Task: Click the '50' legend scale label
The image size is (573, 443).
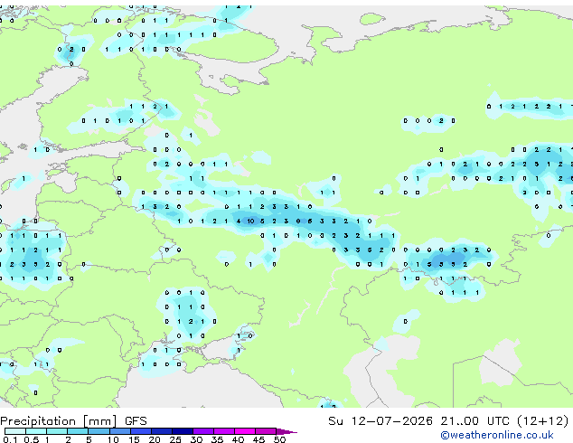Action: pos(280,439)
